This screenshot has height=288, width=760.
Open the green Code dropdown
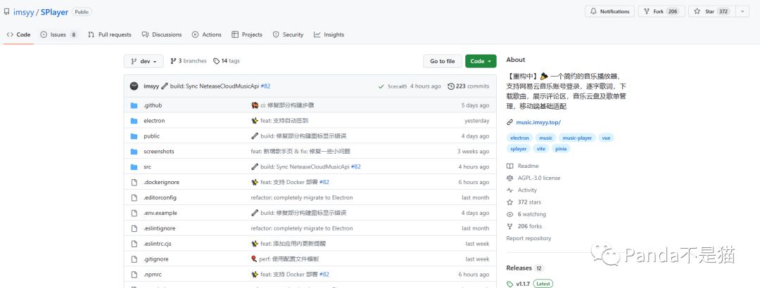coord(481,62)
